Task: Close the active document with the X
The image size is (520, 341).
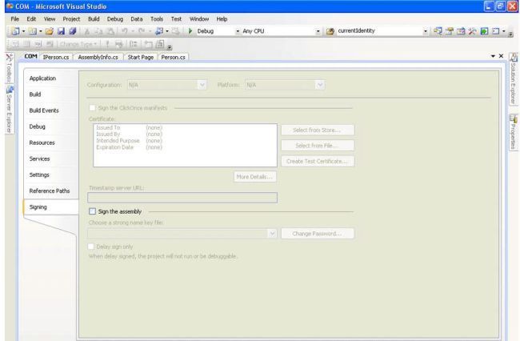Action: (501, 56)
